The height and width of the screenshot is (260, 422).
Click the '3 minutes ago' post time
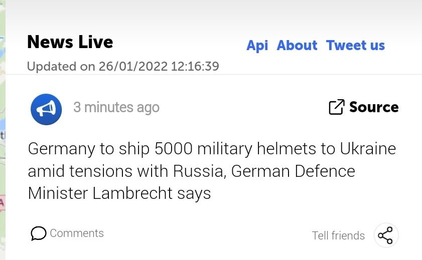(116, 107)
